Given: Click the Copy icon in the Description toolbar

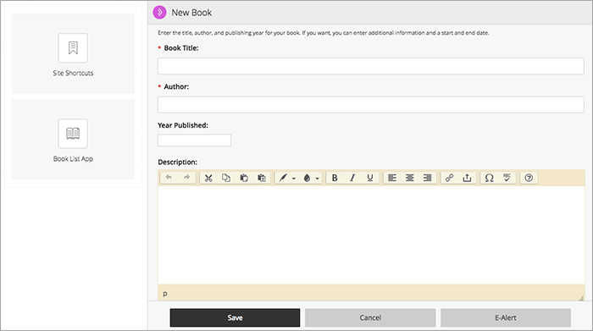Looking at the screenshot, I should click(x=226, y=178).
